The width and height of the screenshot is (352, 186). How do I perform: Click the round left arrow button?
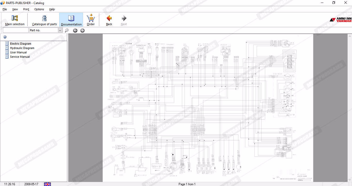75,31
